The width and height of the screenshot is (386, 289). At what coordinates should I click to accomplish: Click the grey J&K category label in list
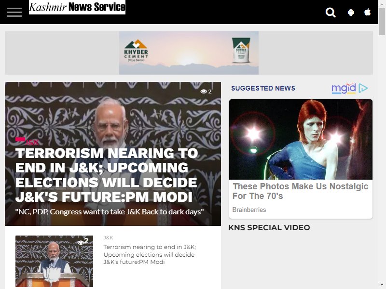point(108,237)
